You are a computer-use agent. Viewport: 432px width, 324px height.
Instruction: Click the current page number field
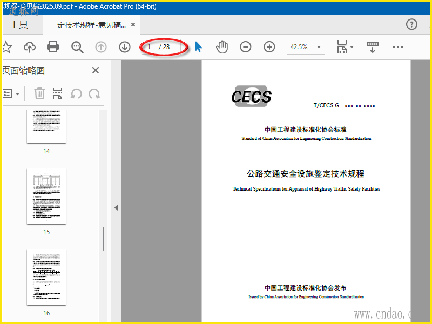pyautogui.click(x=150, y=47)
